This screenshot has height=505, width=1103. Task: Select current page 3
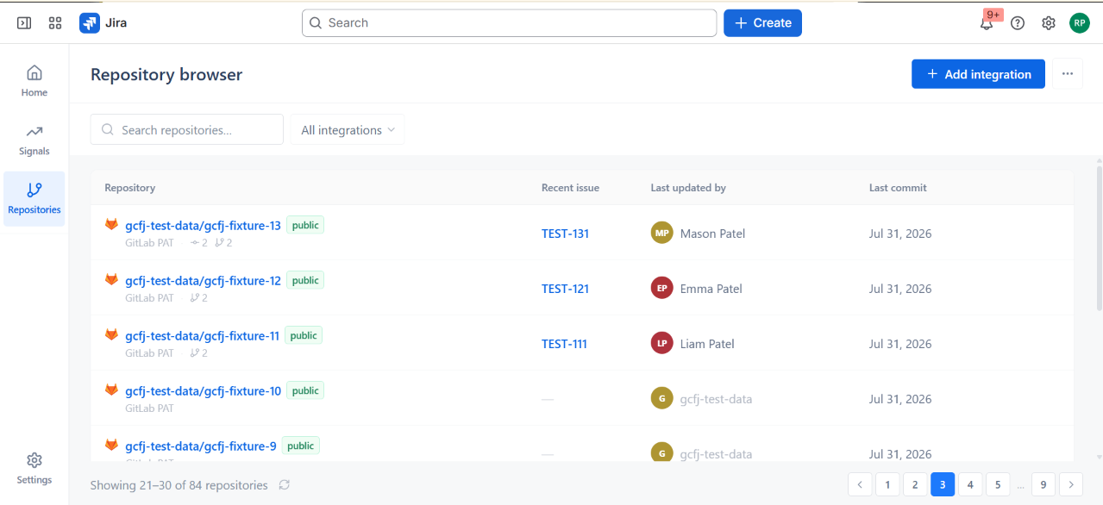point(943,485)
